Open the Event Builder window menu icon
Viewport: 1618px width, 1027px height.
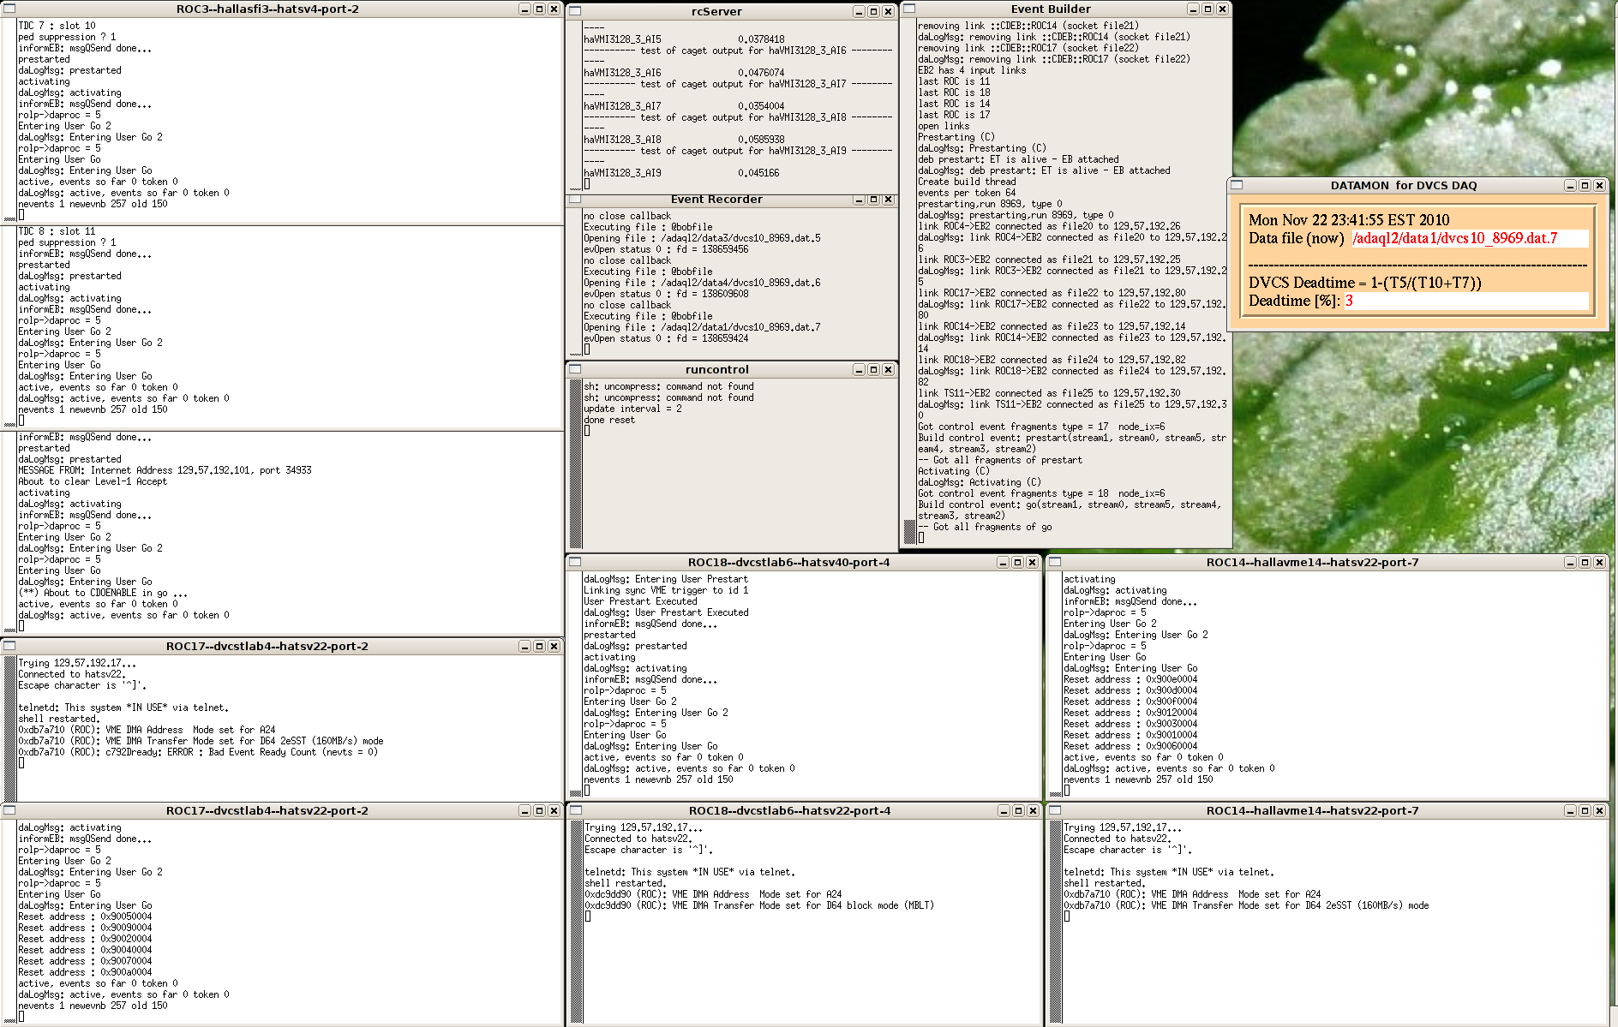click(909, 9)
